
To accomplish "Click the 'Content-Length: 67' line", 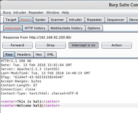I will tap(19, 85).
